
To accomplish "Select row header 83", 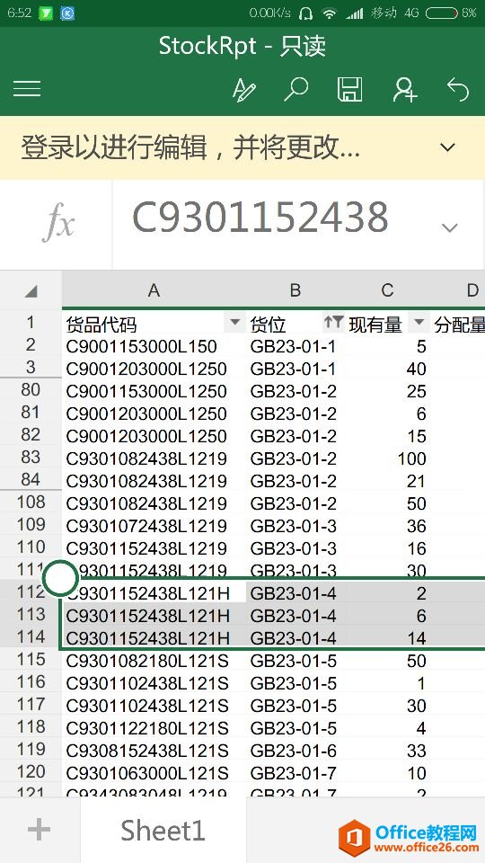I will [31, 458].
